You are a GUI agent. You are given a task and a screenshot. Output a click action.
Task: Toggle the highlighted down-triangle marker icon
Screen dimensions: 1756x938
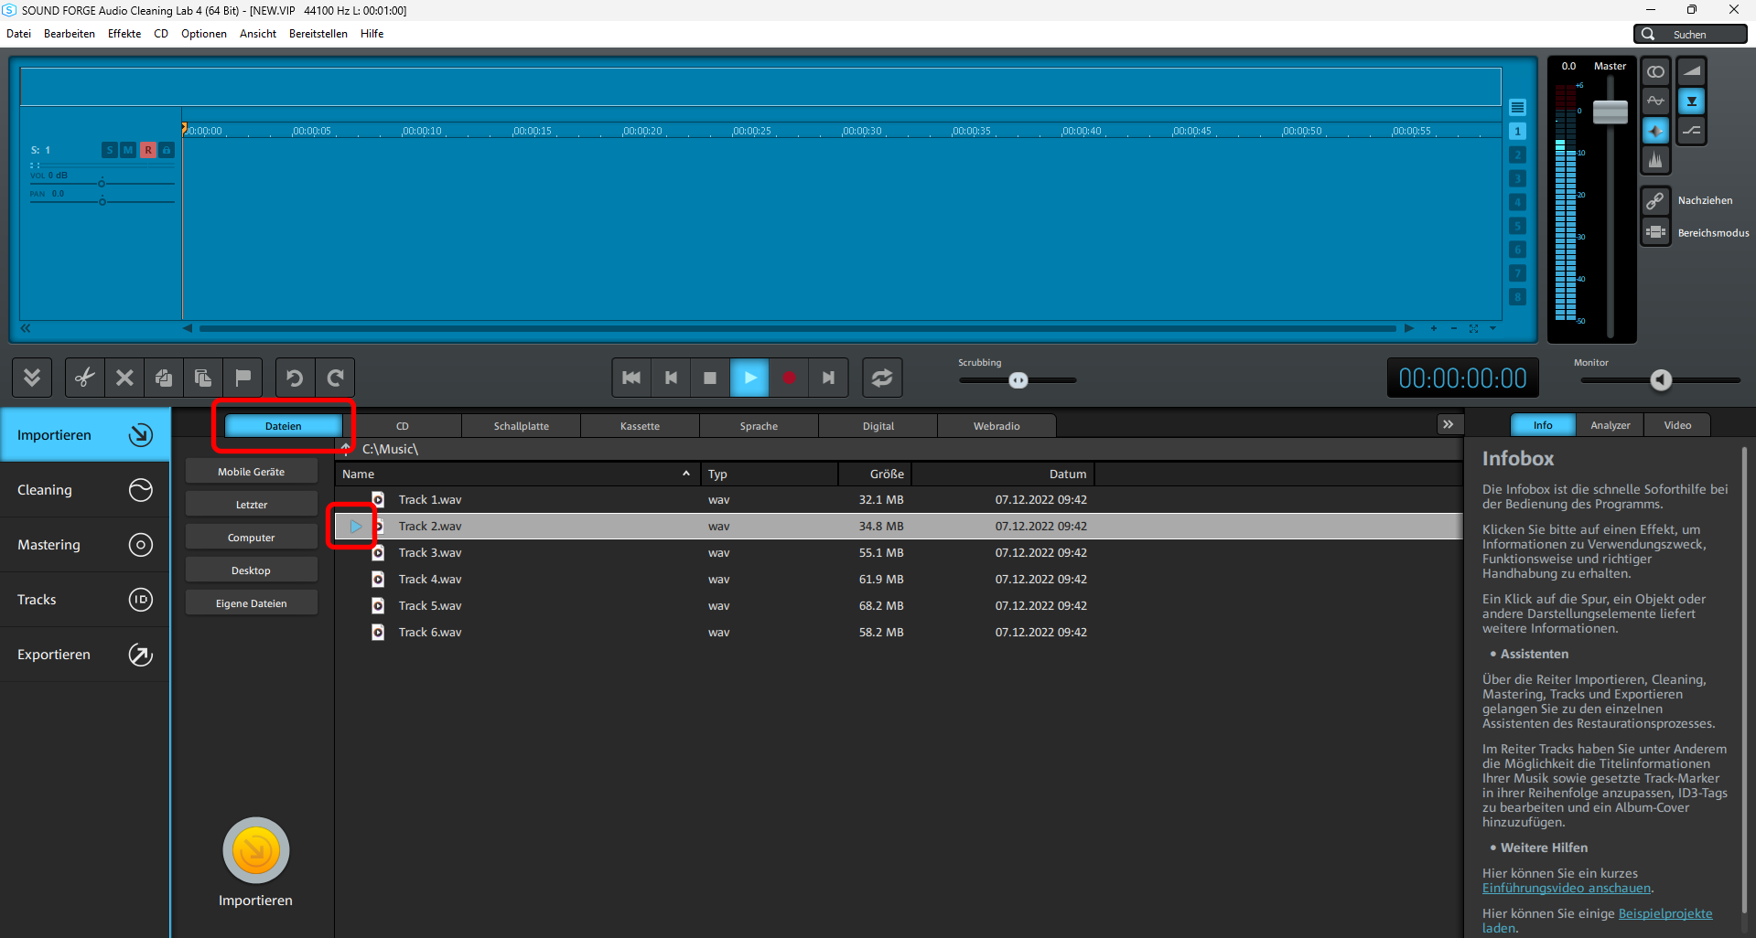point(1692,101)
